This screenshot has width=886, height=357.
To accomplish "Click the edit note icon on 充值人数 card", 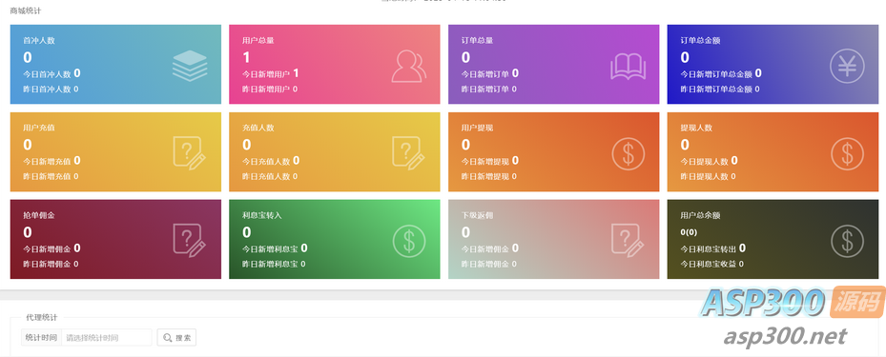I will point(408,153).
